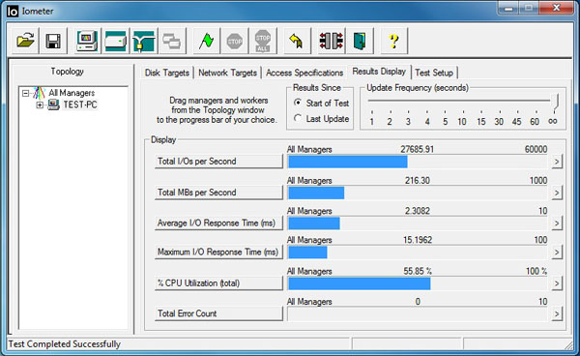Open About Iometer question mark icon
The width and height of the screenshot is (580, 356).
pyautogui.click(x=394, y=41)
